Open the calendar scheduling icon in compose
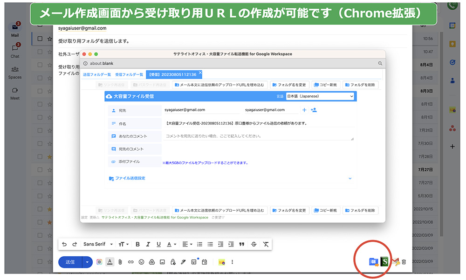Screen dimensions: 466x280 (x=205, y=262)
